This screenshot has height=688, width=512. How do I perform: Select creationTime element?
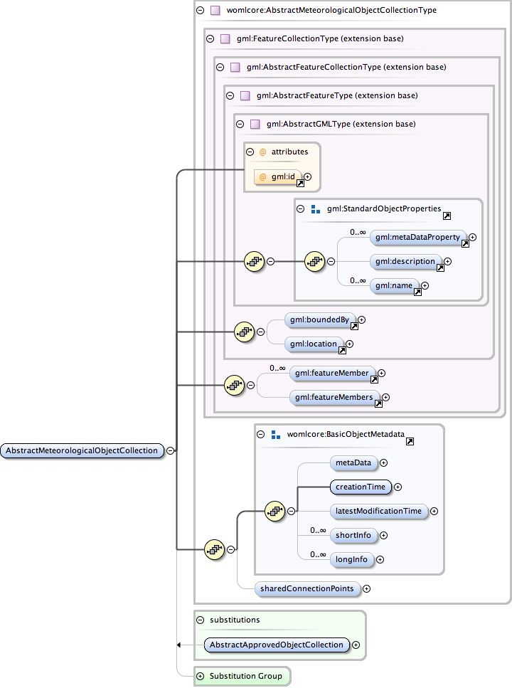pos(361,487)
